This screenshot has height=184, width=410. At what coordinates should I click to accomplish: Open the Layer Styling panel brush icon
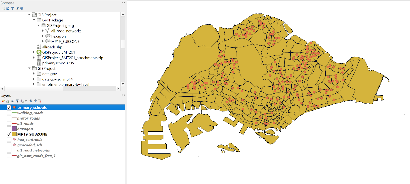3,101
